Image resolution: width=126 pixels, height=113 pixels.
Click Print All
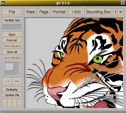[x=12, y=40]
